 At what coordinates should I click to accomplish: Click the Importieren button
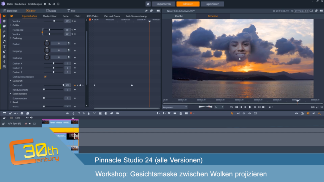pos(164,4)
